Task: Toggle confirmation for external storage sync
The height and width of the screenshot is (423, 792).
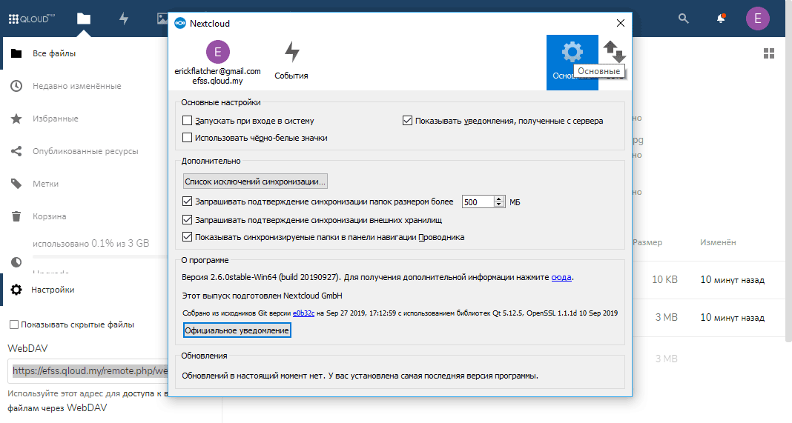Action: point(187,220)
